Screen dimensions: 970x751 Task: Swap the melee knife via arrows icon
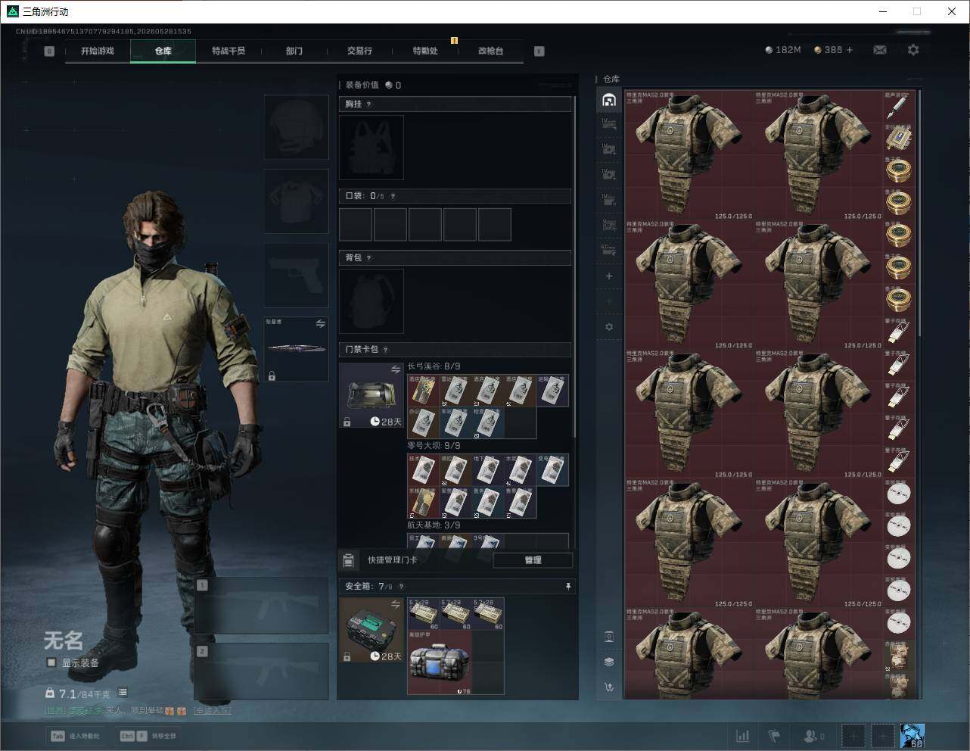[320, 324]
